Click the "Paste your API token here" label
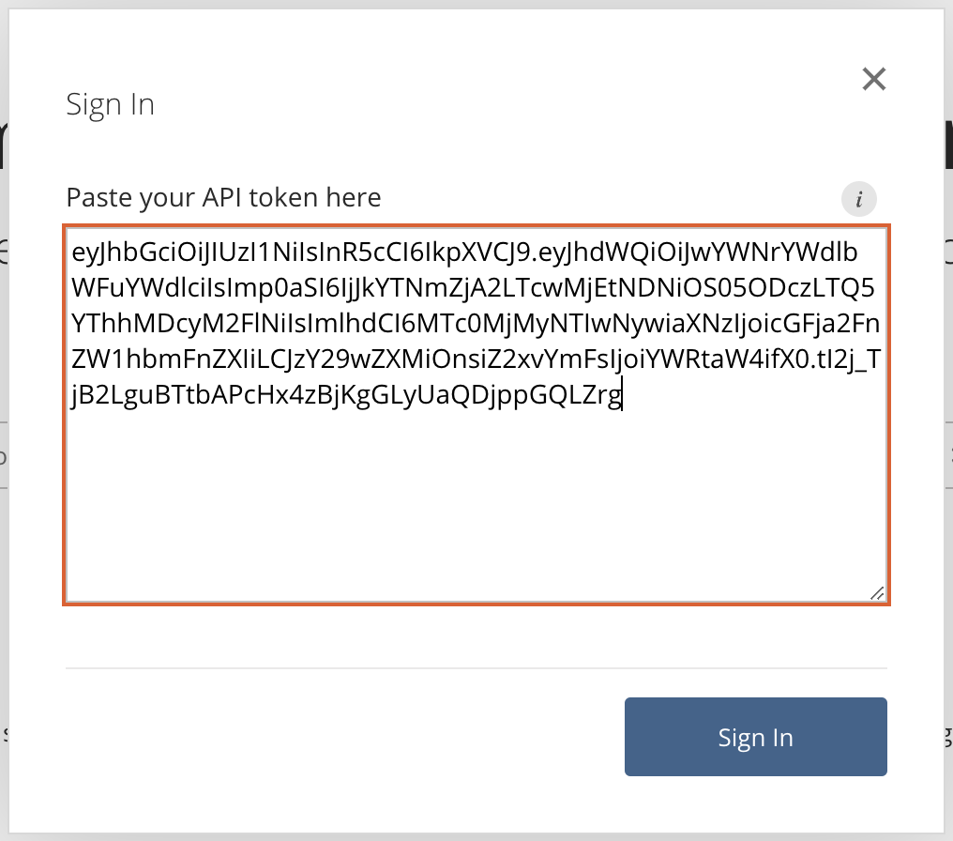 (x=223, y=198)
